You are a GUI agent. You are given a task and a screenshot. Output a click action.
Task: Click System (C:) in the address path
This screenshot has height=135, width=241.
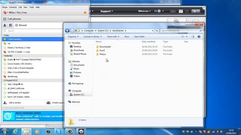point(103,31)
